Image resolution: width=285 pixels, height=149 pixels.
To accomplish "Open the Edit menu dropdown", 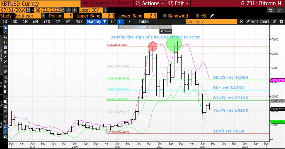I will [x=178, y=3].
